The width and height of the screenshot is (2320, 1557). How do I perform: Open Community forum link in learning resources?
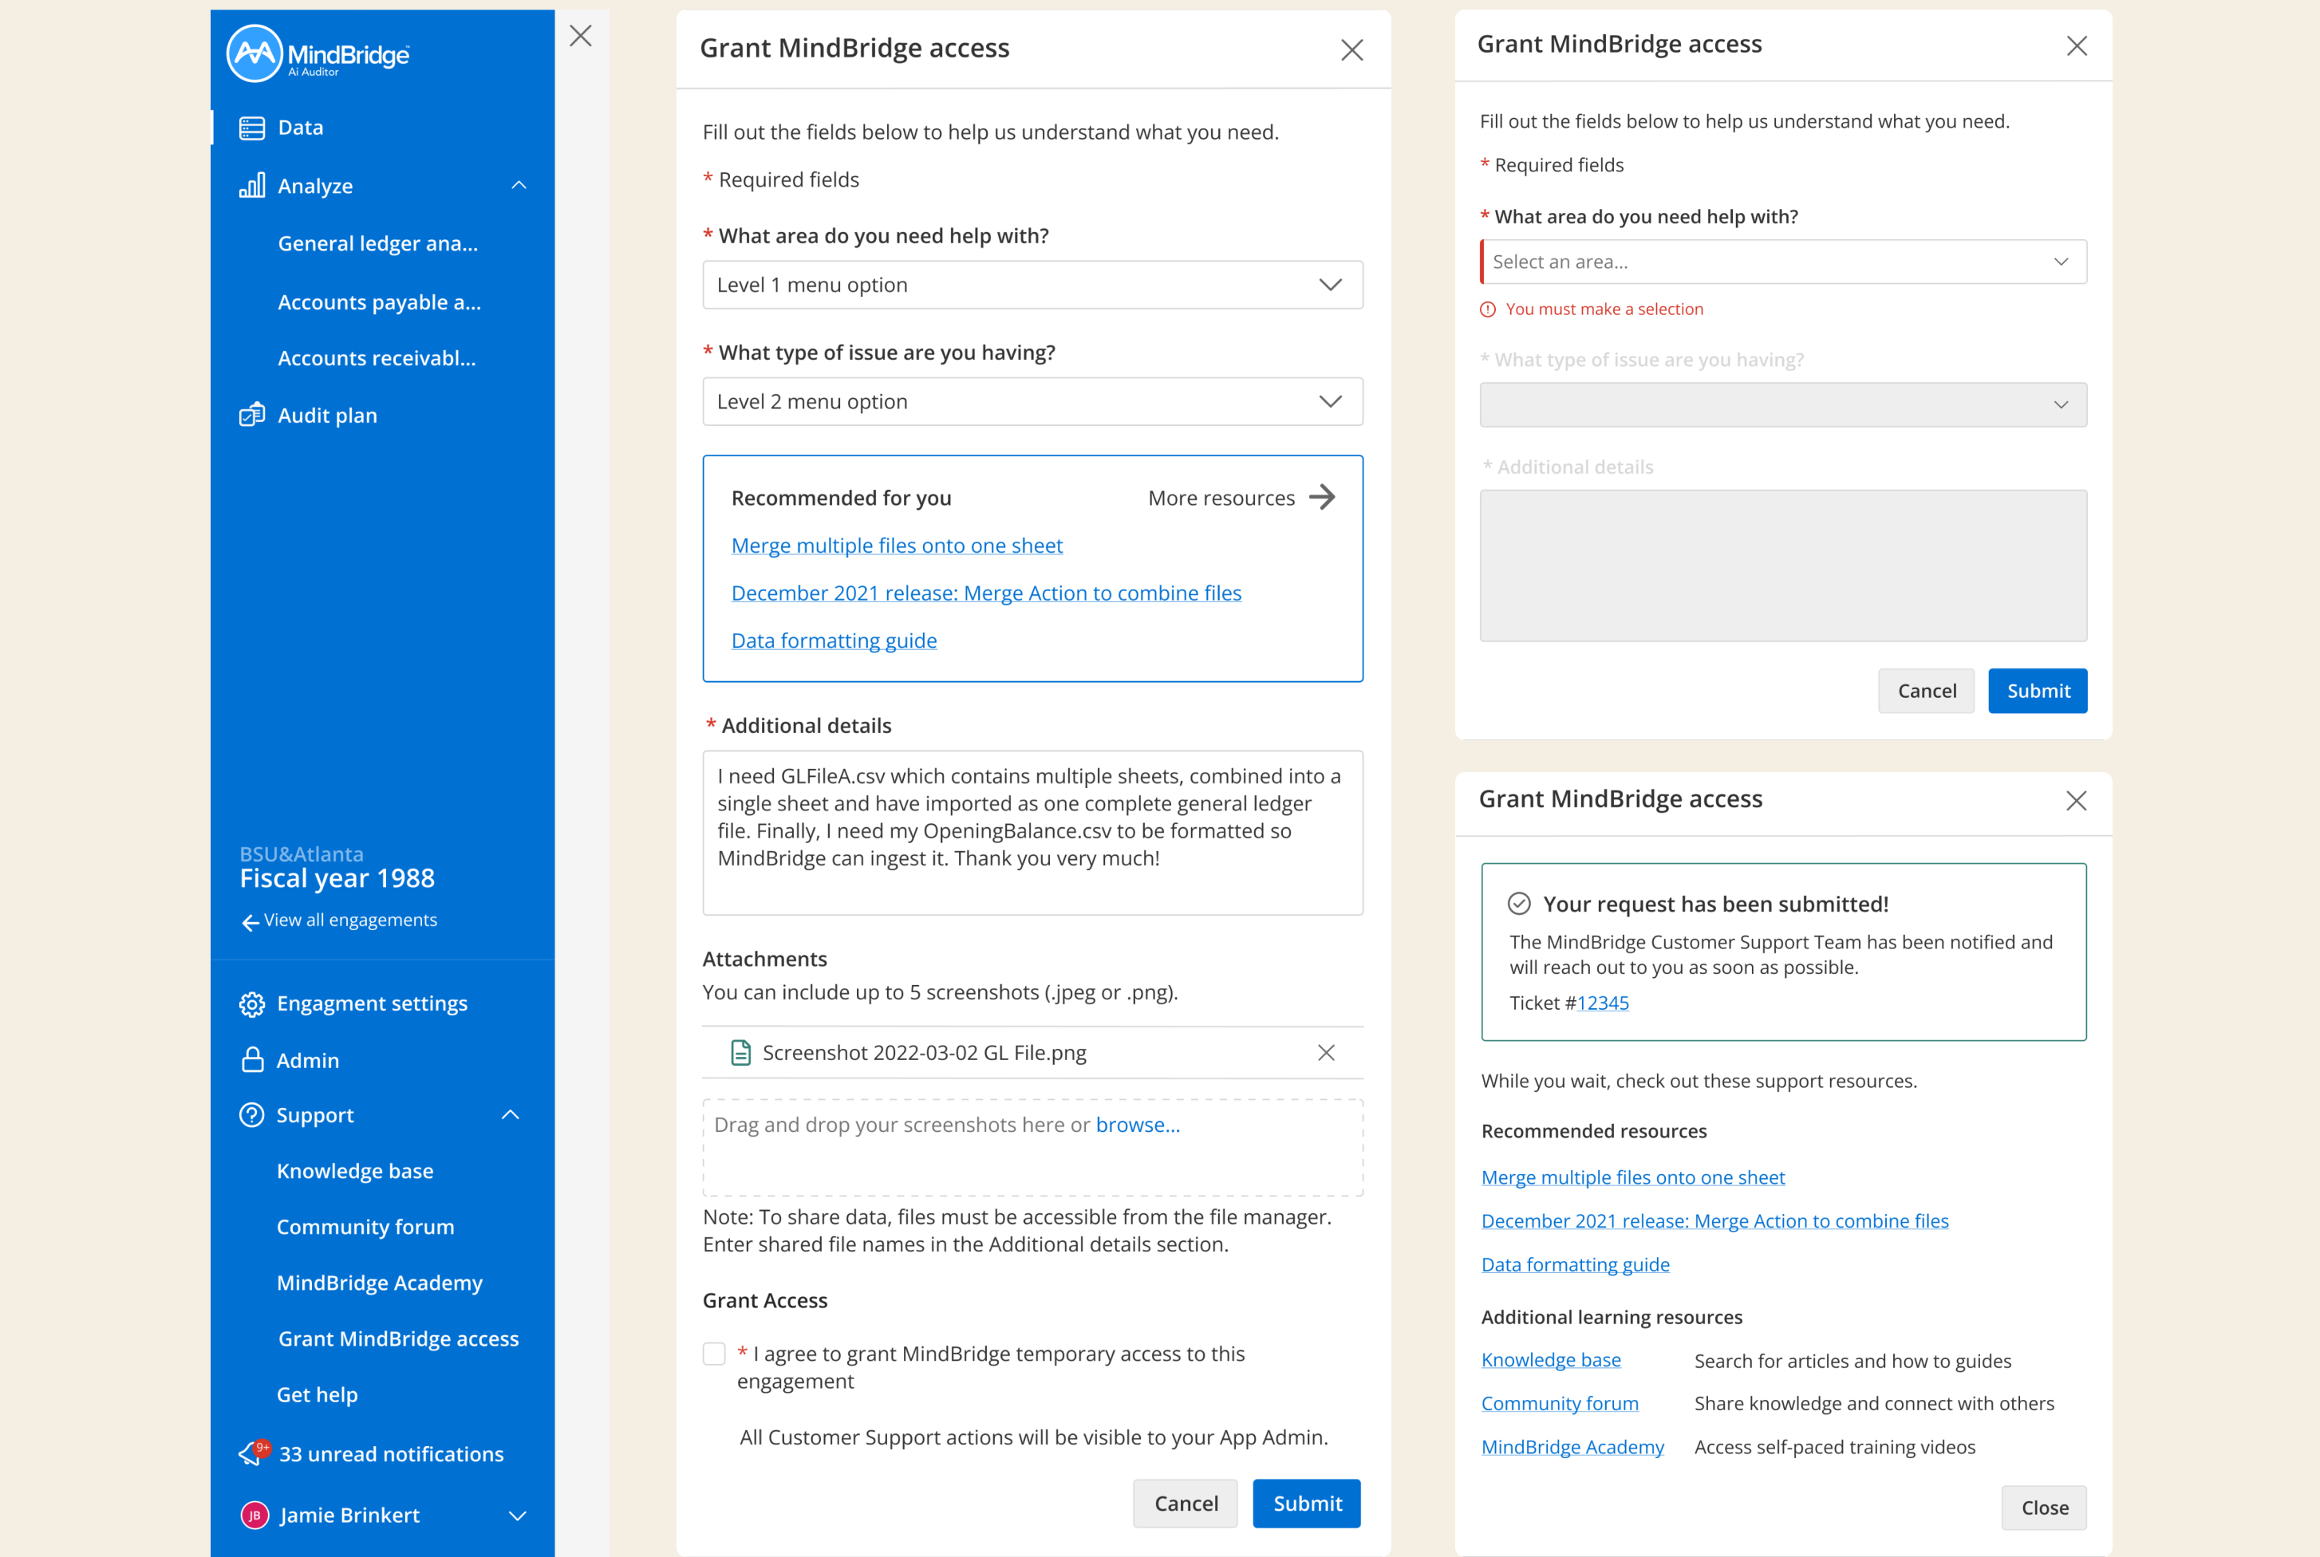[x=1560, y=1403]
